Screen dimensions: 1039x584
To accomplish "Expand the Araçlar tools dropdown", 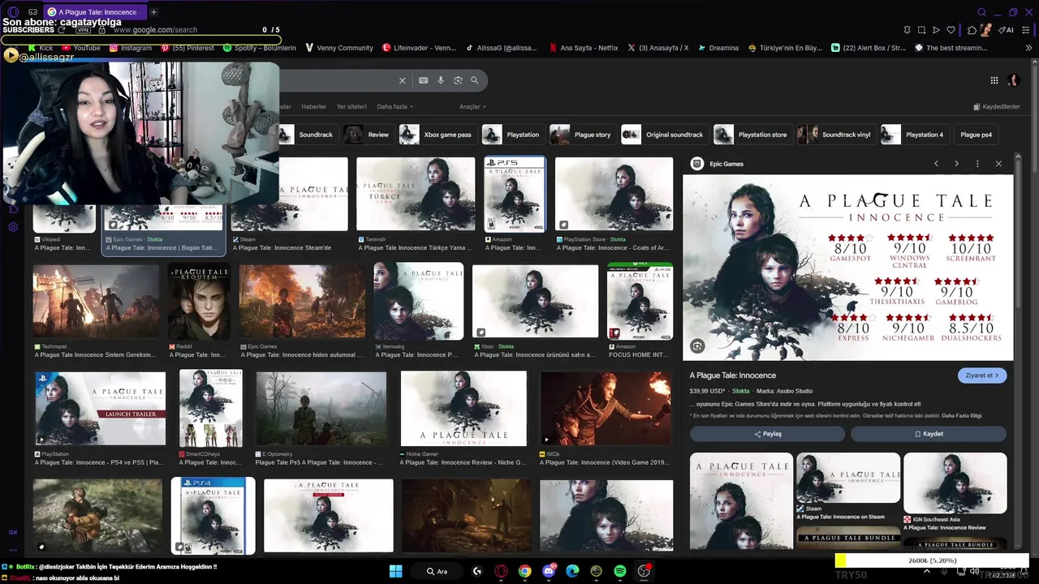I will (472, 107).
